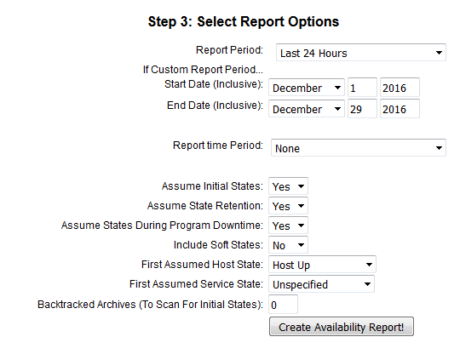Click the End Date day field
Screen dimensions: 460x354
(362, 109)
